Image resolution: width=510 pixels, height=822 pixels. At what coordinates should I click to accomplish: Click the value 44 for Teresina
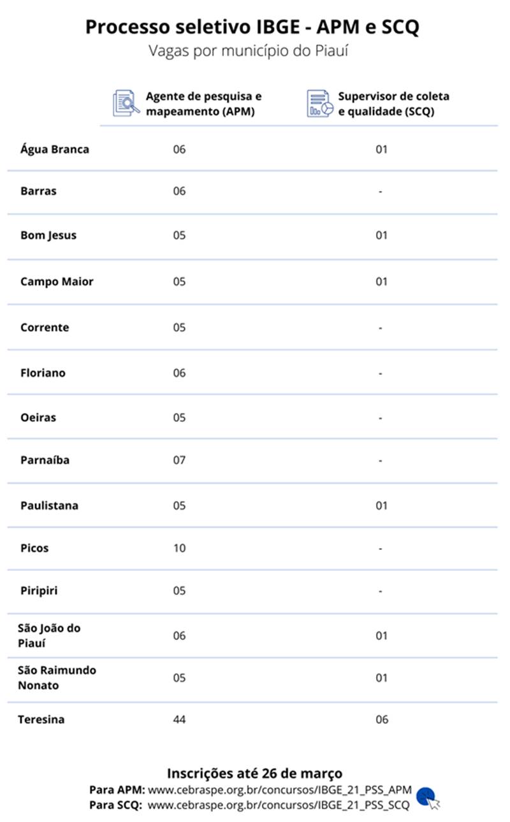pos(179,719)
